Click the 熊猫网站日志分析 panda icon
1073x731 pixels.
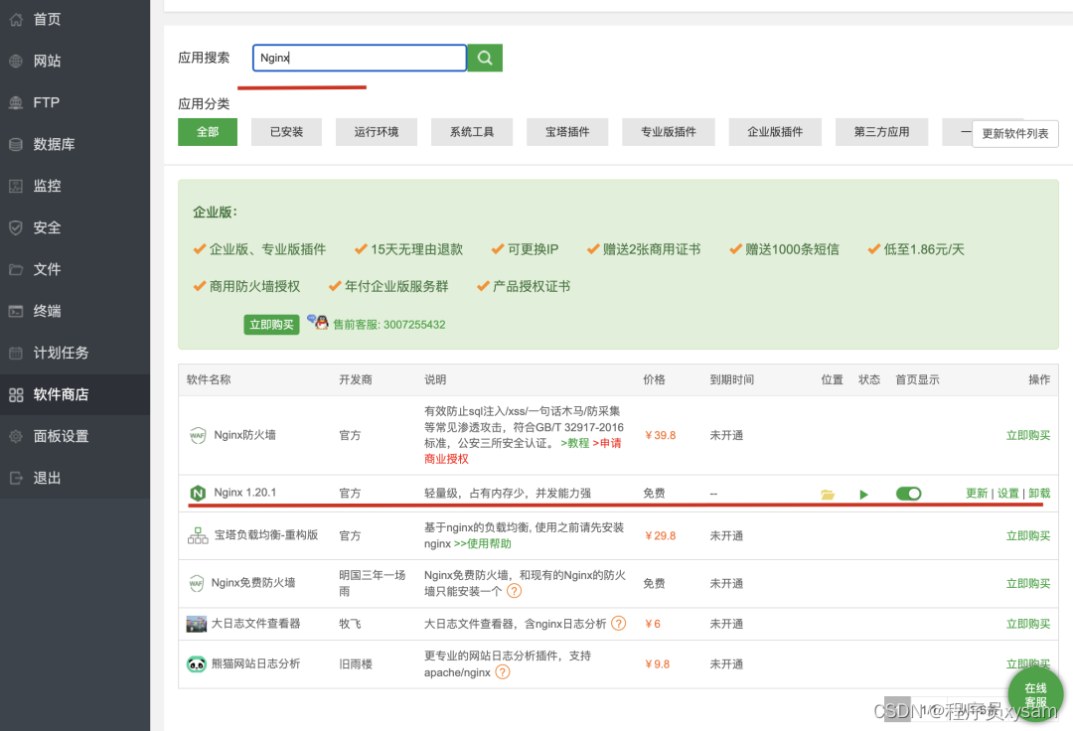click(197, 664)
